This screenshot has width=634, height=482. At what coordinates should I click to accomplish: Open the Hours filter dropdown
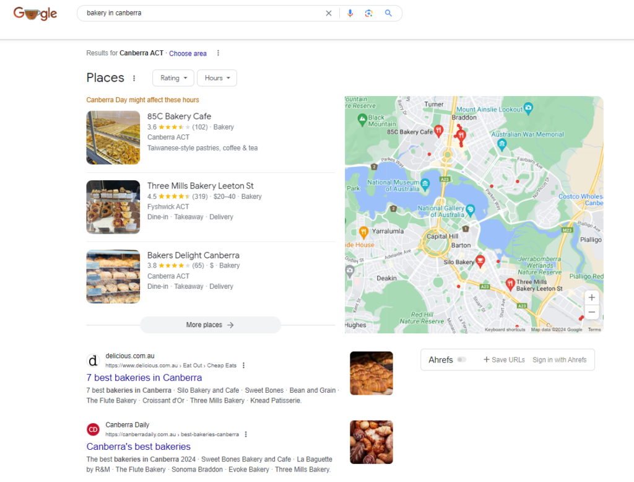[217, 78]
